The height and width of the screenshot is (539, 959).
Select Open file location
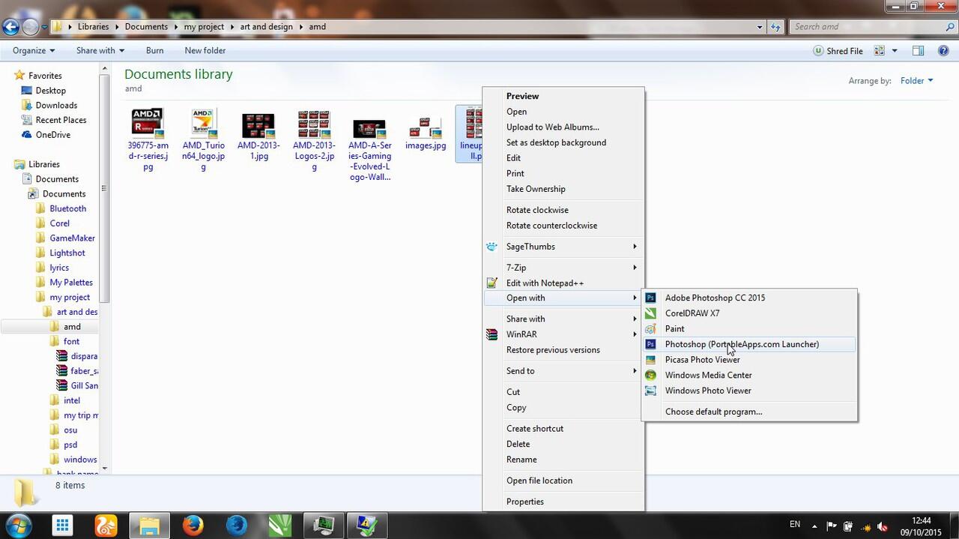point(563,481)
